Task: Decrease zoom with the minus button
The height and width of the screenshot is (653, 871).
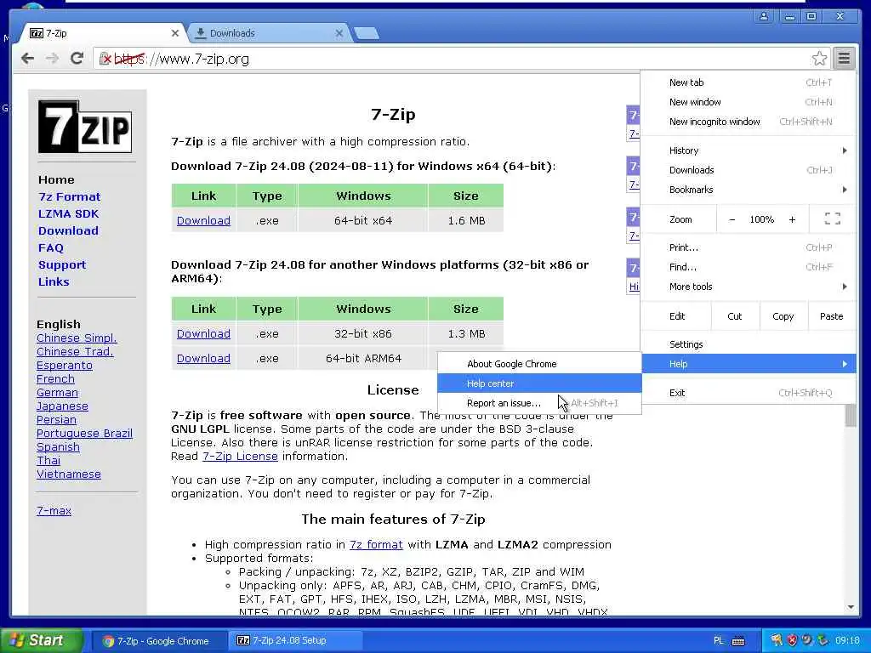Action: click(x=732, y=220)
